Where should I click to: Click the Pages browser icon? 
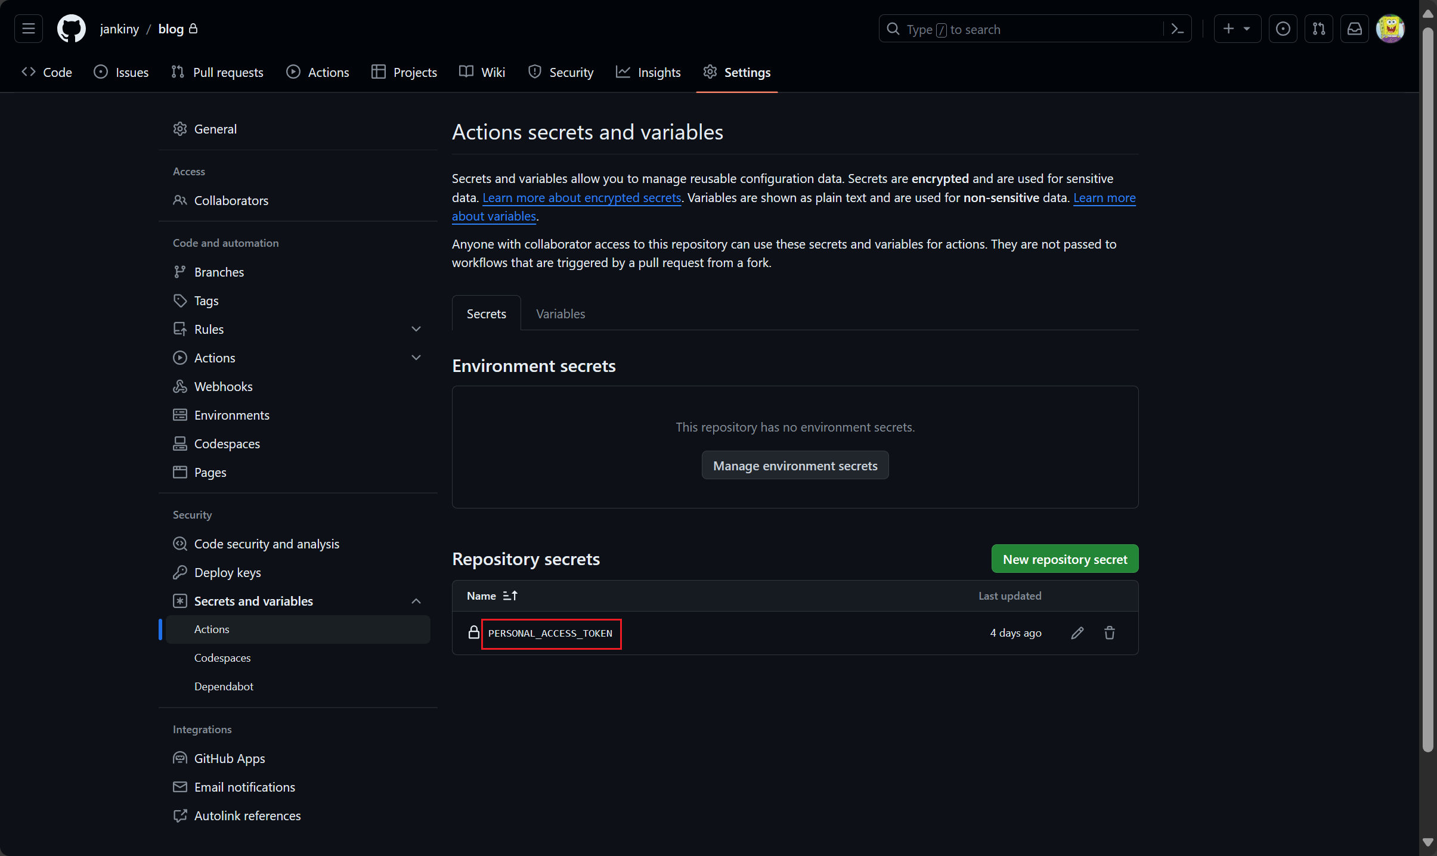tap(180, 472)
